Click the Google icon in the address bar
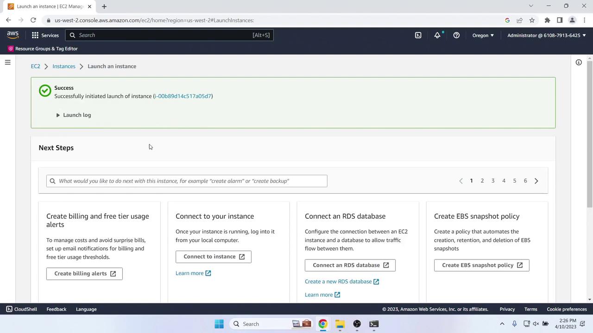 (507, 20)
